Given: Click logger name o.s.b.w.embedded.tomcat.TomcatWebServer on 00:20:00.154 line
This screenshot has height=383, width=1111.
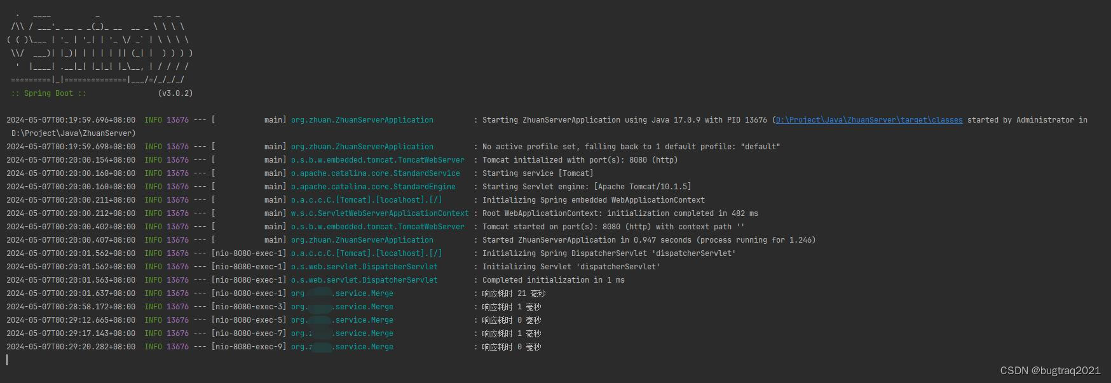Looking at the screenshot, I should 378,160.
